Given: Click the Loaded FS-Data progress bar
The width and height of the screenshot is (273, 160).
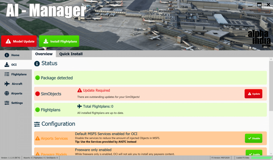Looking at the screenshot, I should tap(262, 158).
